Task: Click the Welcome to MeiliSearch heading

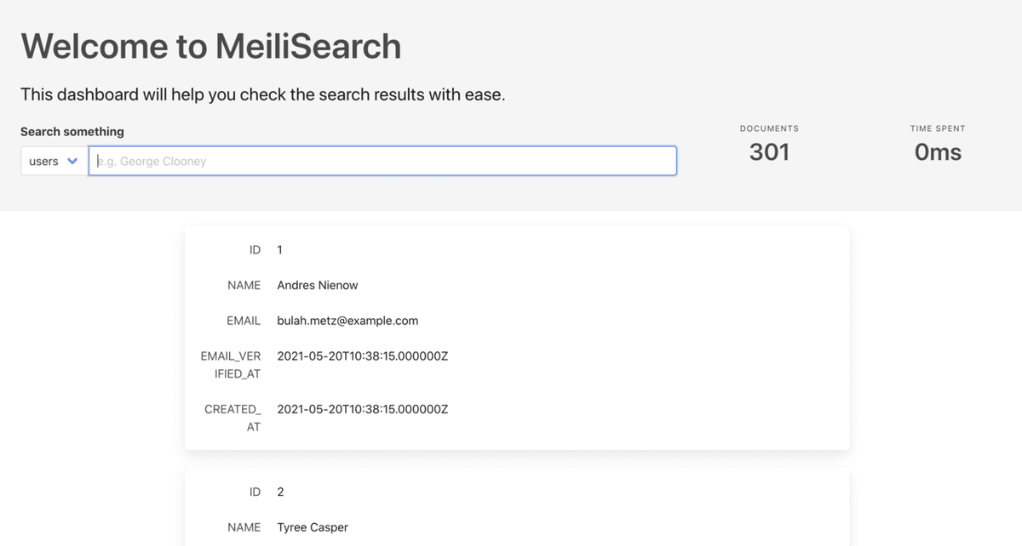Action: coord(210,46)
